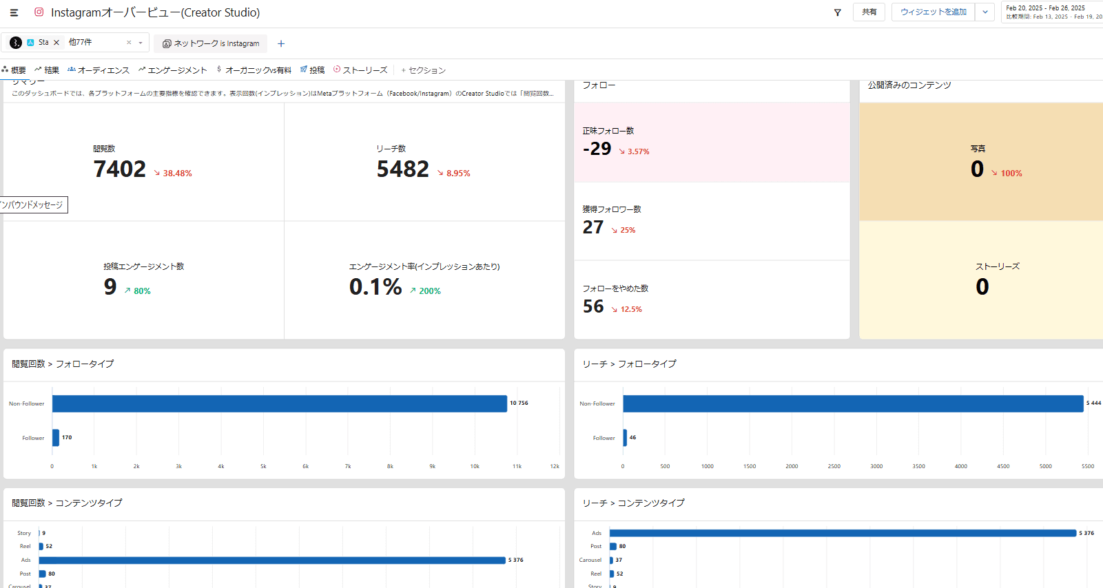Add a new section with + セクション
Image resolution: width=1103 pixels, height=588 pixels.
(423, 70)
